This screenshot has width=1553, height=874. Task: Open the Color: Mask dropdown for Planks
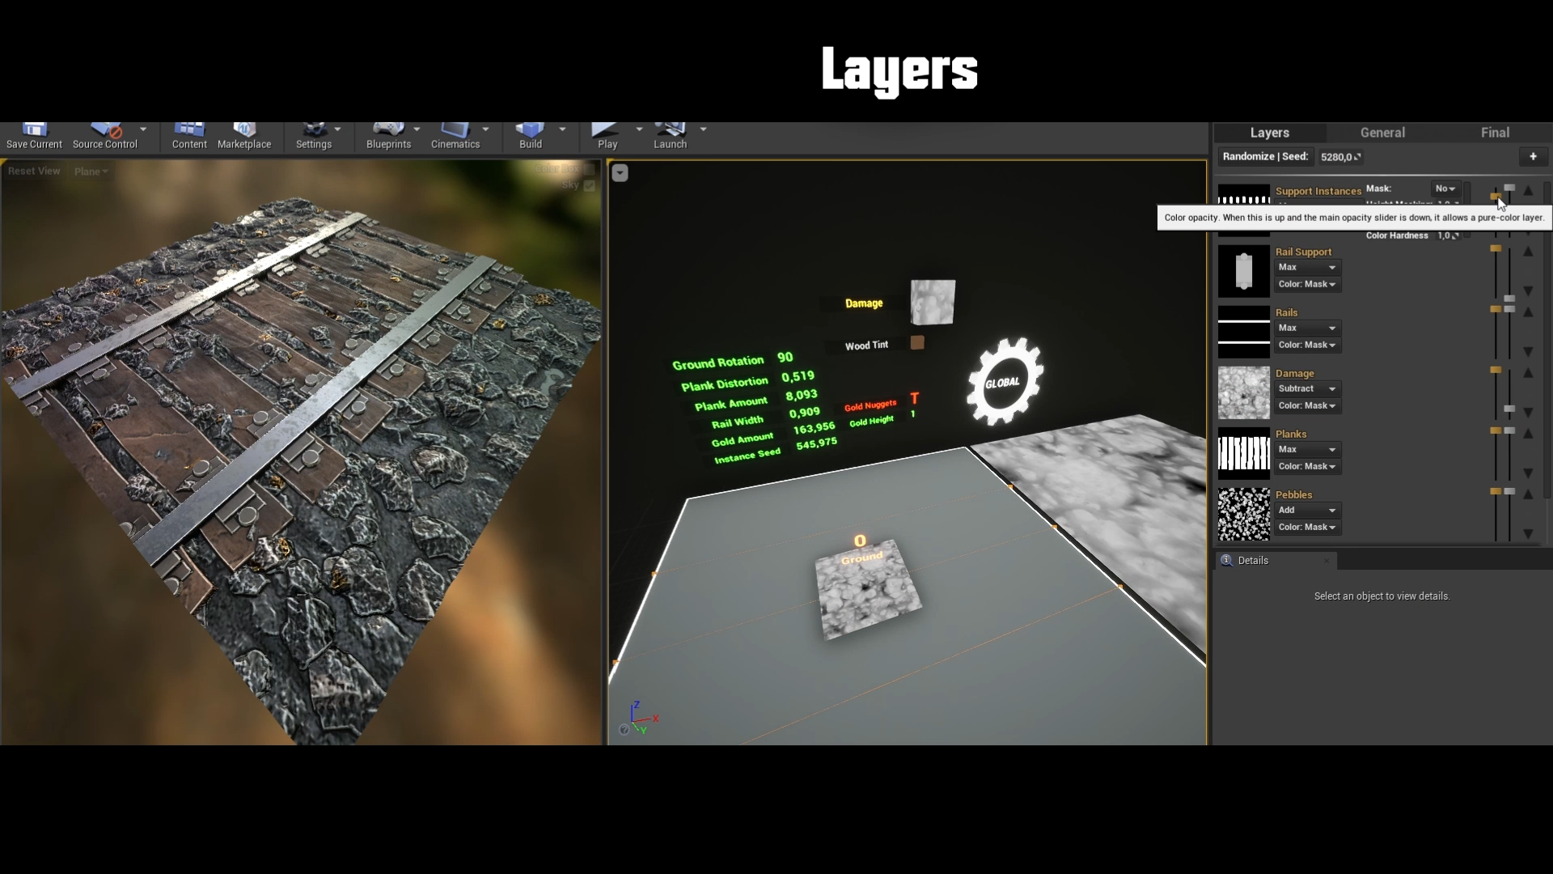coord(1306,466)
